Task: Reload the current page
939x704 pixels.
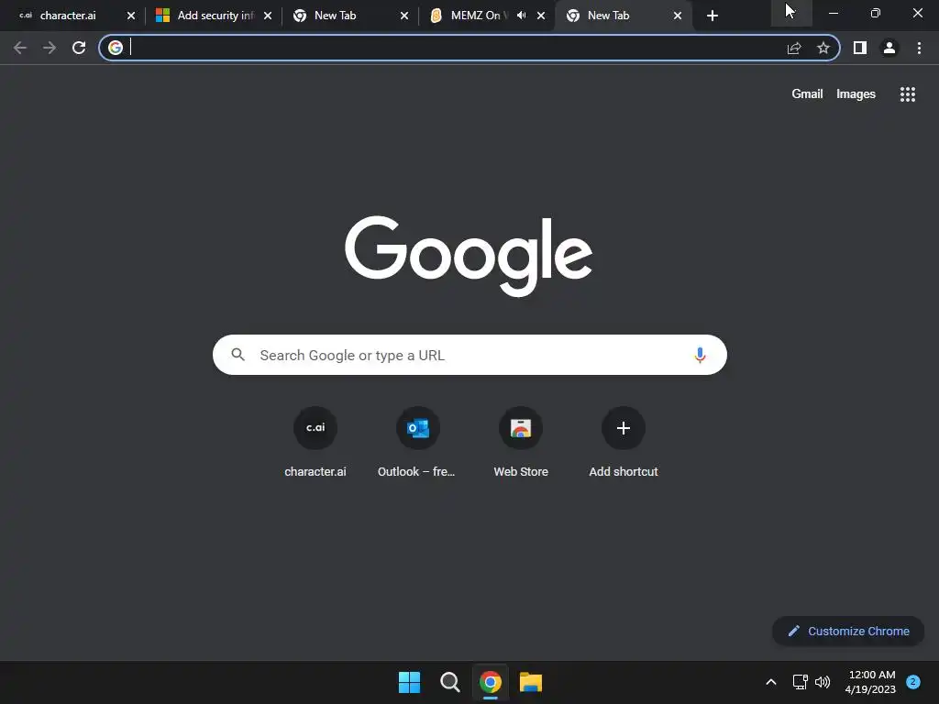Action: pos(79,48)
